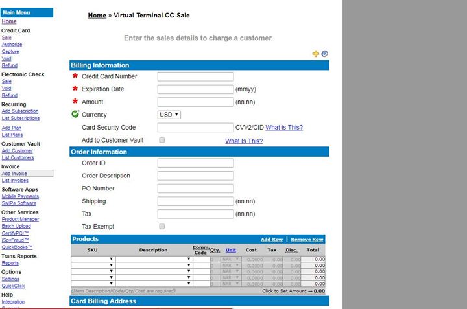Open iSpyFraud link

pyautogui.click(x=15, y=240)
